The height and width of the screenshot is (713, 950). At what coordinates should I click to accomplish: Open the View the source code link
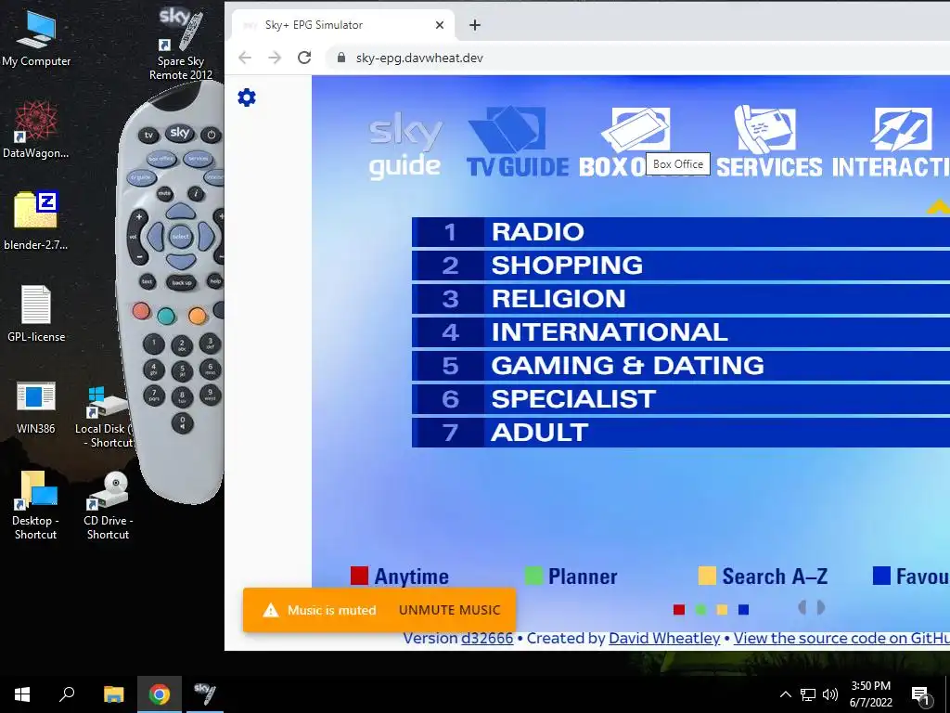click(x=841, y=639)
